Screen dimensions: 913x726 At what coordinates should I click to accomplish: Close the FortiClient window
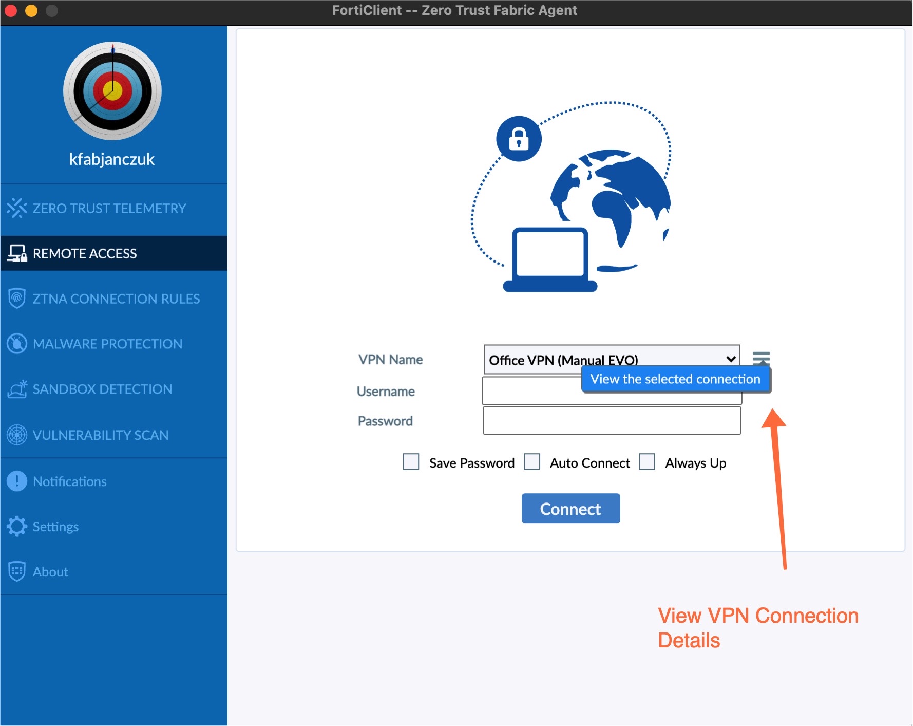[11, 10]
